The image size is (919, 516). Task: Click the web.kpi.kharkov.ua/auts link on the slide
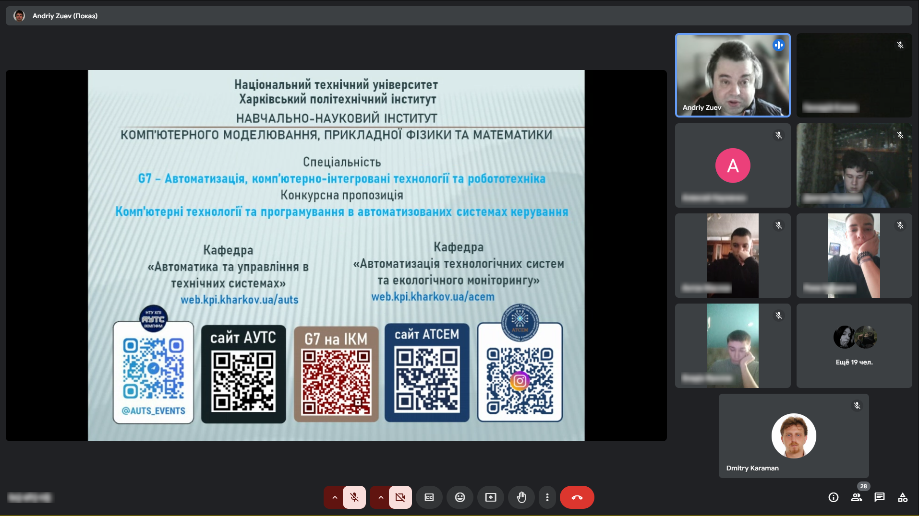[x=240, y=300]
